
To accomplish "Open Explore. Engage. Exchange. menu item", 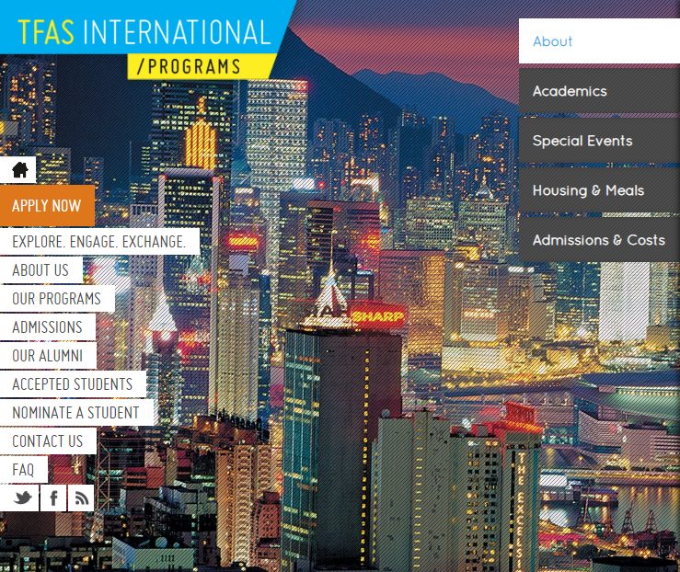I will coord(99,241).
